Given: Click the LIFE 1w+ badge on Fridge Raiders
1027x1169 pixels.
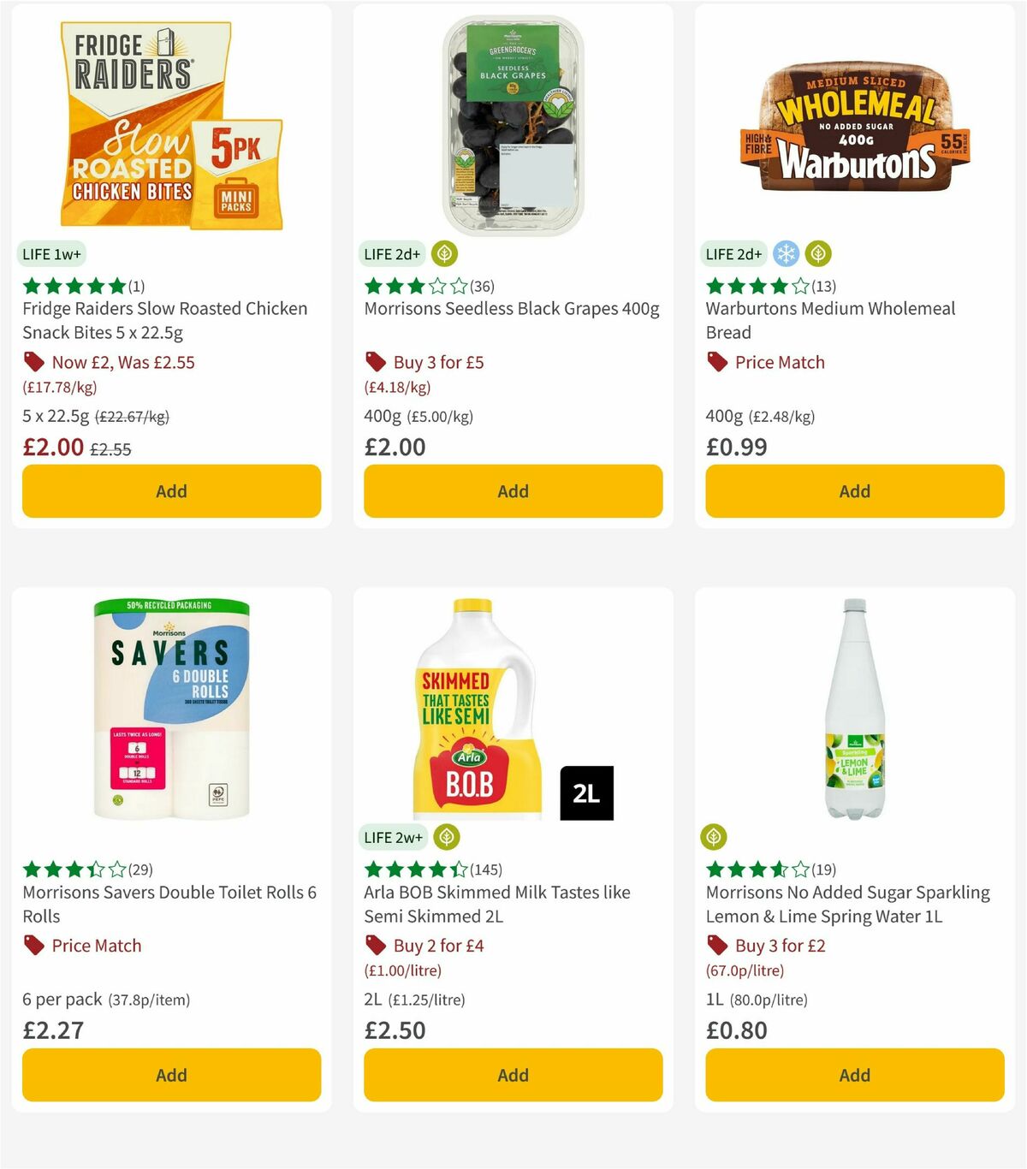Looking at the screenshot, I should click(x=50, y=253).
